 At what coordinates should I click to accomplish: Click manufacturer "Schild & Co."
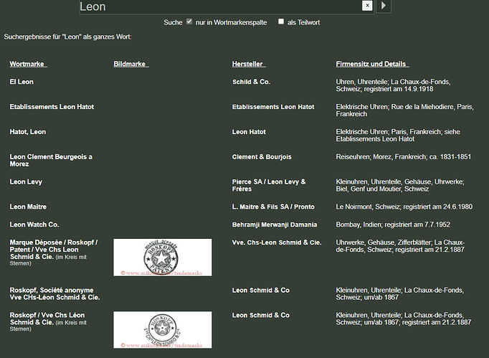[252, 82]
